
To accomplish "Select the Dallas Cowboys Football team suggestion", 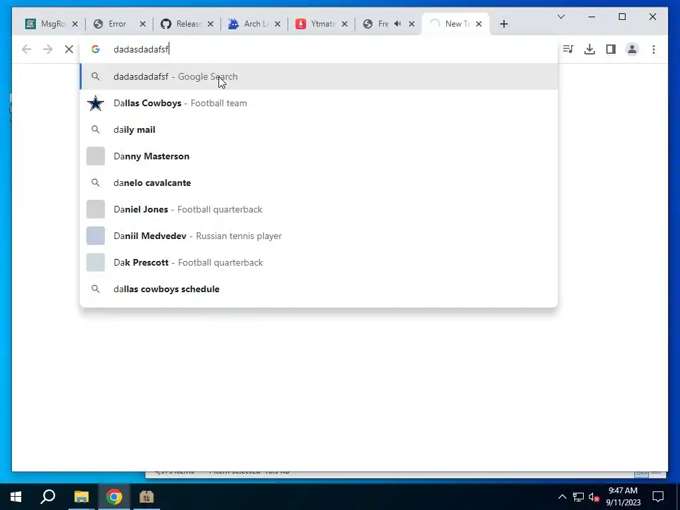I will [x=319, y=103].
